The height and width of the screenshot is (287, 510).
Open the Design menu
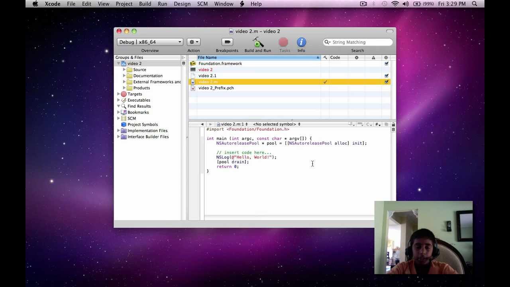coord(182,4)
